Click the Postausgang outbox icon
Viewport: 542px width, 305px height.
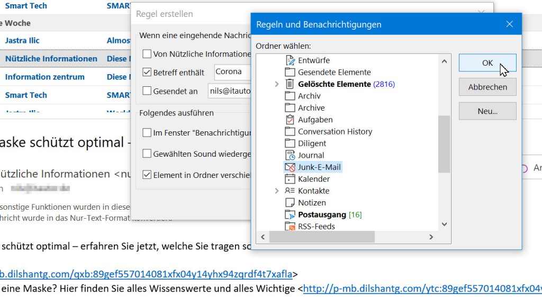click(x=290, y=214)
